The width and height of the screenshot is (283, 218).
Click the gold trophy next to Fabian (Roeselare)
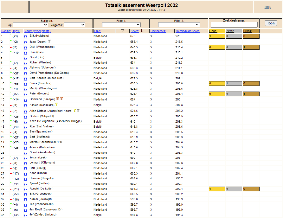pos(57,104)
